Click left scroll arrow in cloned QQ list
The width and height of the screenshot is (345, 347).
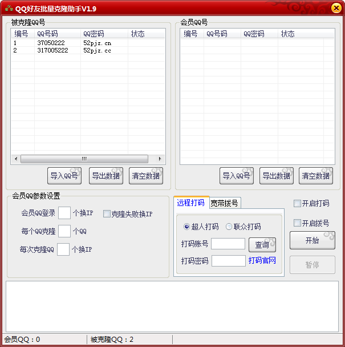pyautogui.click(x=15, y=159)
